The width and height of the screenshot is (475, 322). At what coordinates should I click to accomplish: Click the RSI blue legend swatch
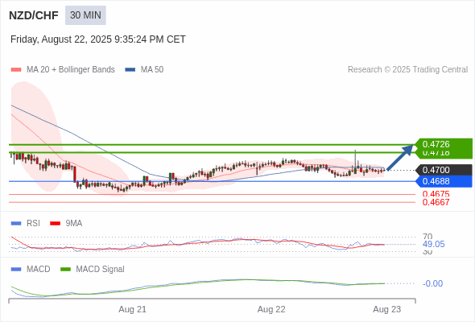16,224
